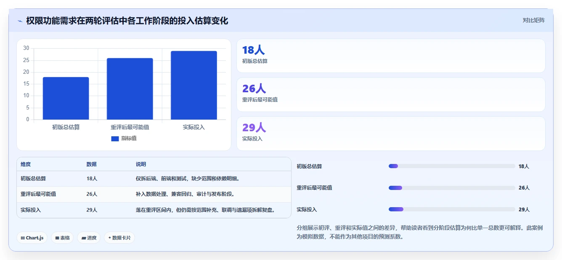The width and height of the screenshot is (562, 260).
Task: Click the 实际投入 progress bar
Action: point(452,209)
